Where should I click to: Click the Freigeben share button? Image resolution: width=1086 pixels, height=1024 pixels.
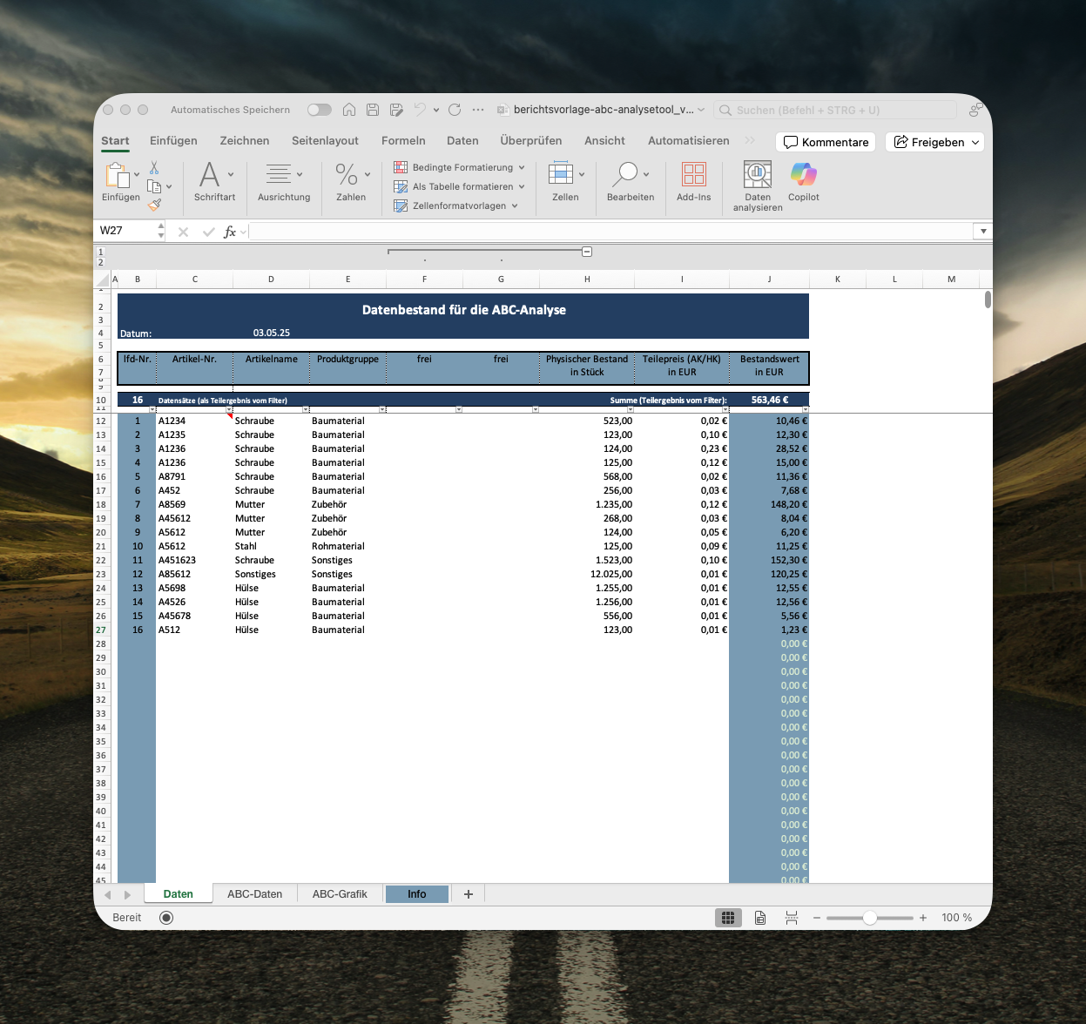click(x=929, y=142)
